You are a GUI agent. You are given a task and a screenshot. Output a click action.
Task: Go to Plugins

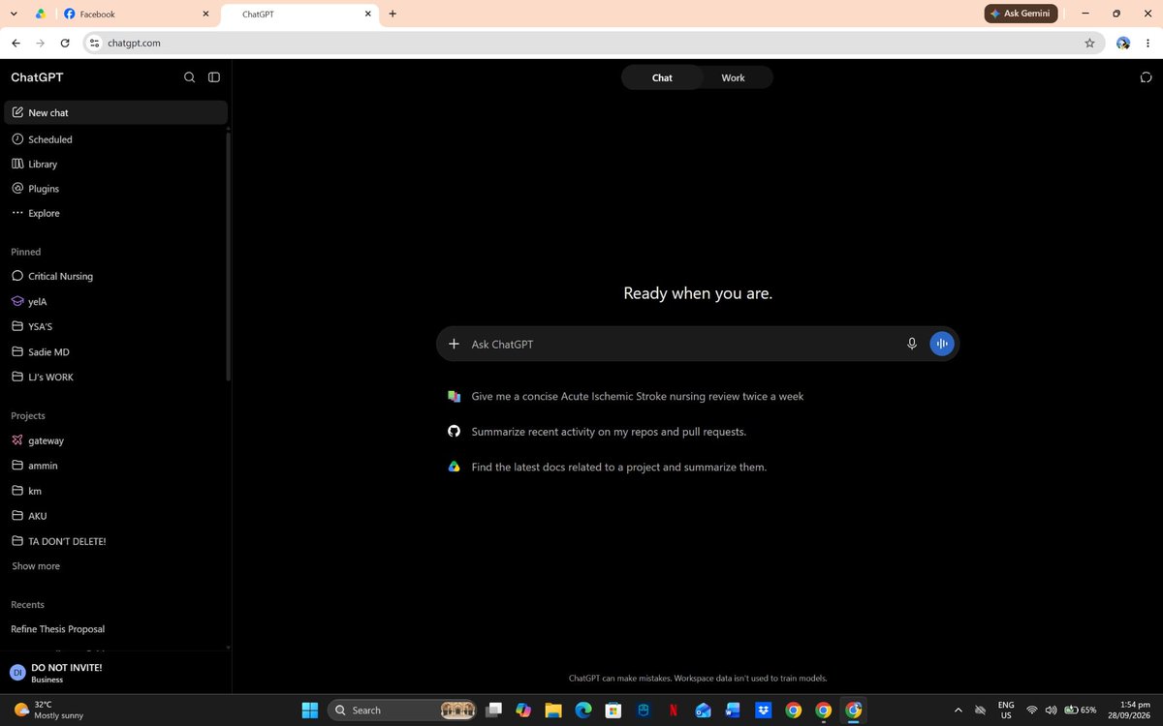(x=116, y=189)
